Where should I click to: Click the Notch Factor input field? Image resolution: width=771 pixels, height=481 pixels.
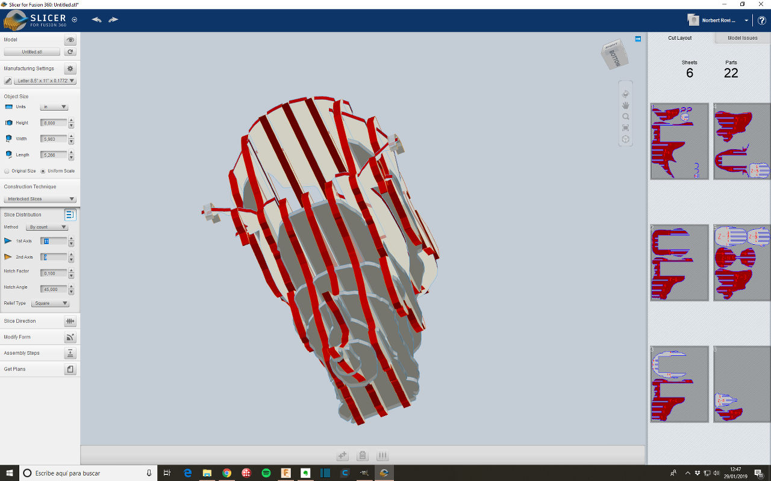[x=53, y=274]
